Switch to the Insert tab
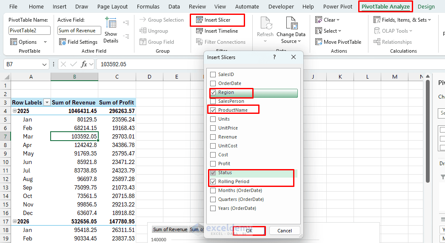 point(59,6)
